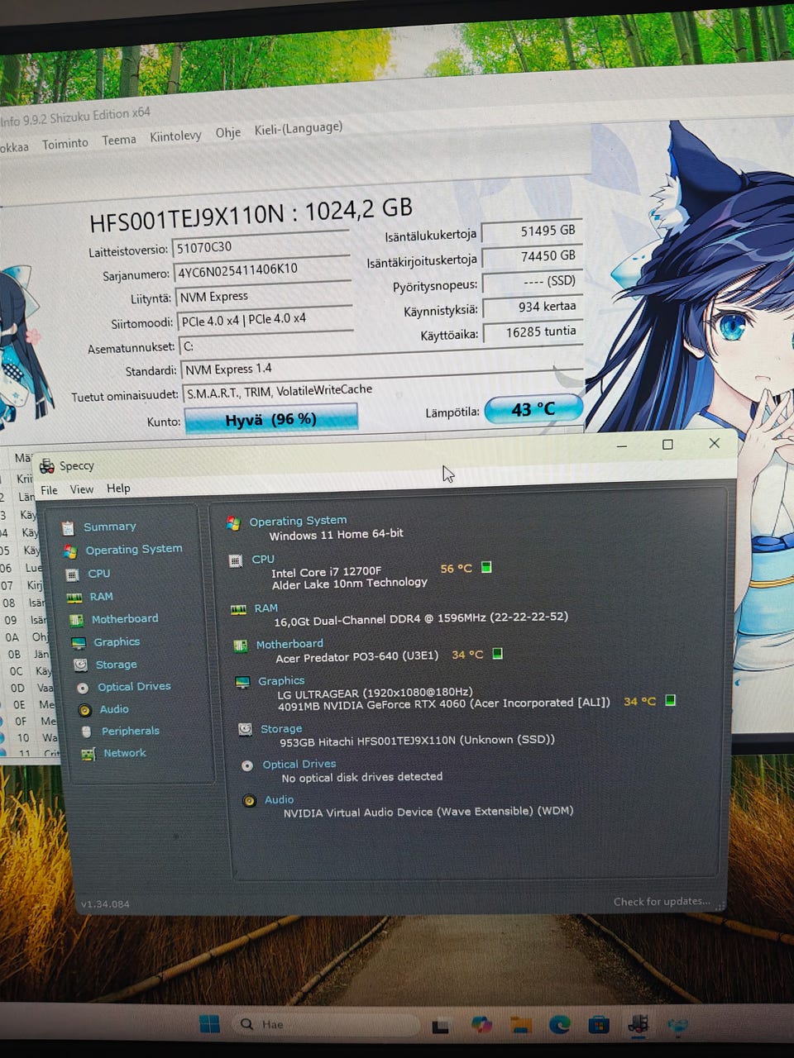Select RAM in the Speccy sidebar
Image resolution: width=794 pixels, height=1058 pixels.
[x=101, y=596]
